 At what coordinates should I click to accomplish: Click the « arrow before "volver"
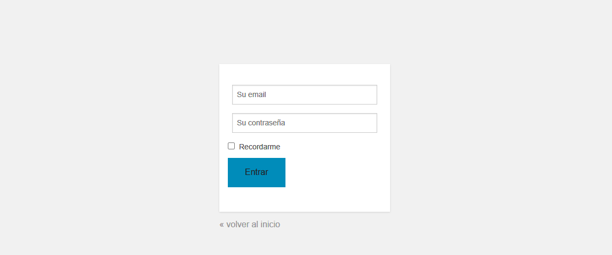(221, 225)
